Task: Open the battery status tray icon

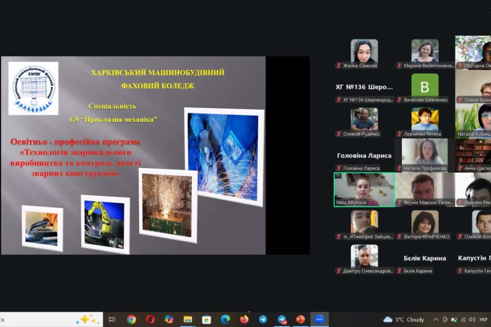Action: tap(454, 319)
